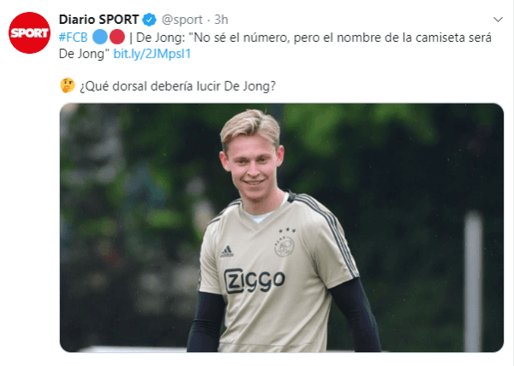Click the thinking face emoji

tap(68, 86)
